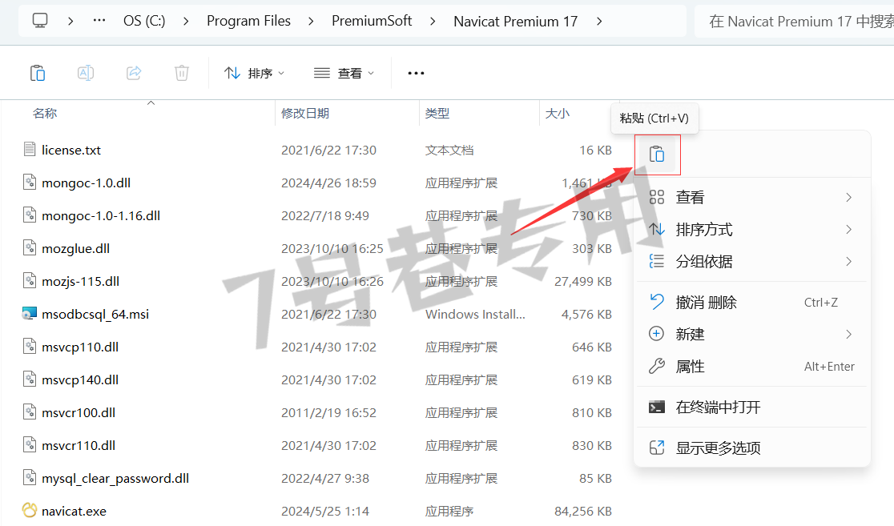Image resolution: width=894 pixels, height=526 pixels.
Task: Show hidden breadcrumb folders via the ellipsis
Action: [99, 21]
